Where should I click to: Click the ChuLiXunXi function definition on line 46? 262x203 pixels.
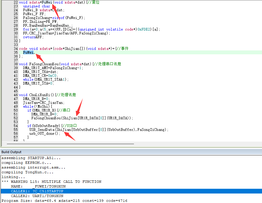48,95
